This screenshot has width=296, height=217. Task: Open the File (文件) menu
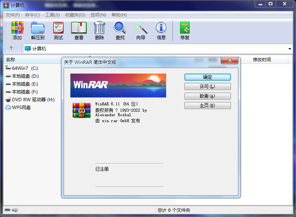(x=12, y=15)
